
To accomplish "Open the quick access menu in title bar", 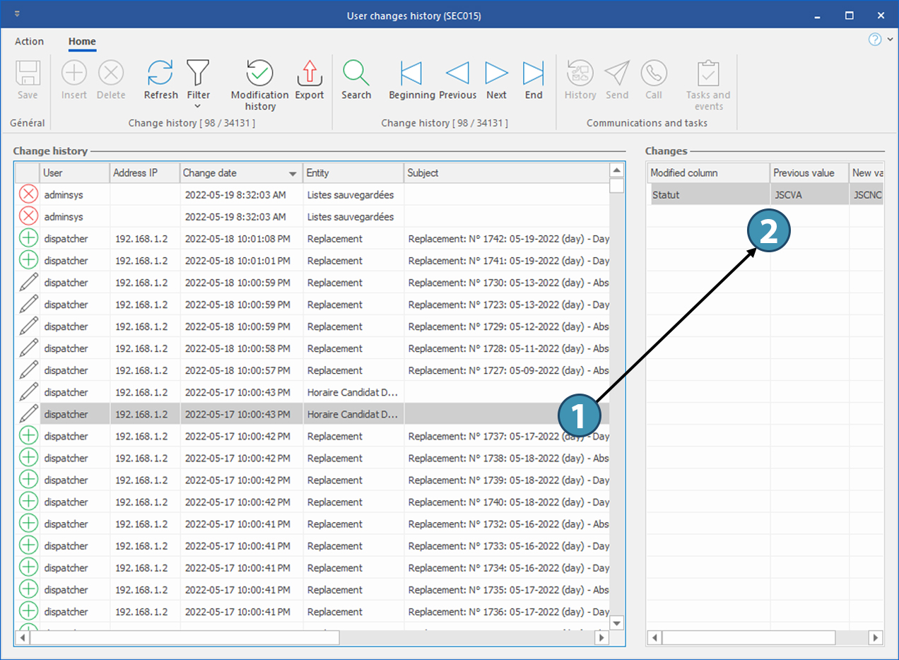I will click(x=17, y=14).
